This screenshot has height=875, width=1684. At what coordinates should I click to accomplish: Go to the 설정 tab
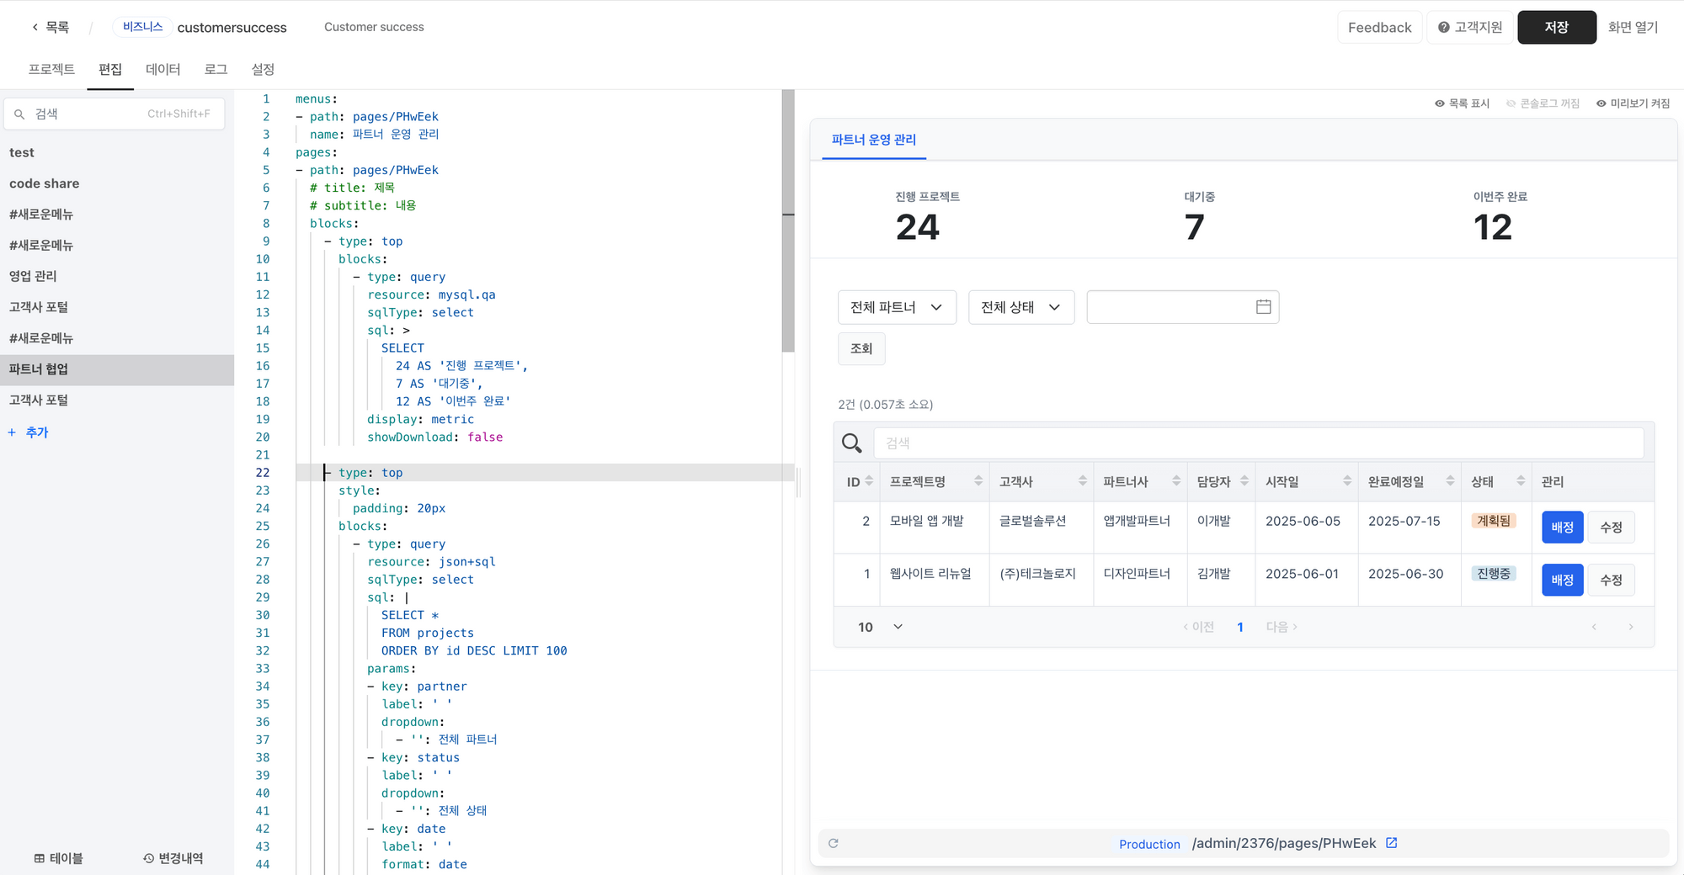[263, 69]
